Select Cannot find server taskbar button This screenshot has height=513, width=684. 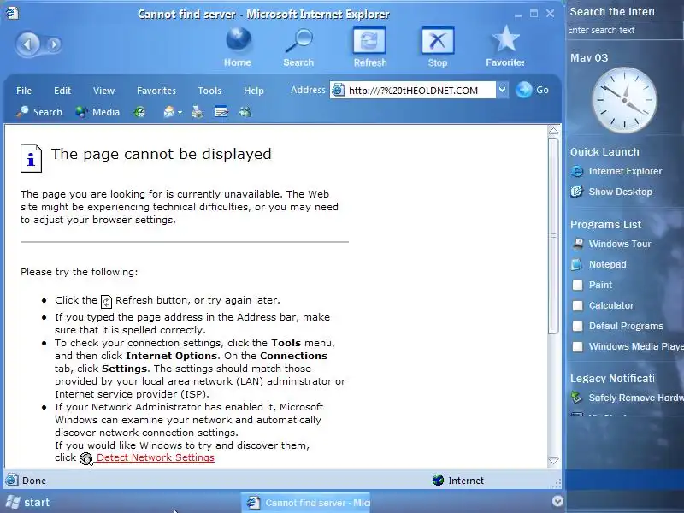[x=305, y=503]
